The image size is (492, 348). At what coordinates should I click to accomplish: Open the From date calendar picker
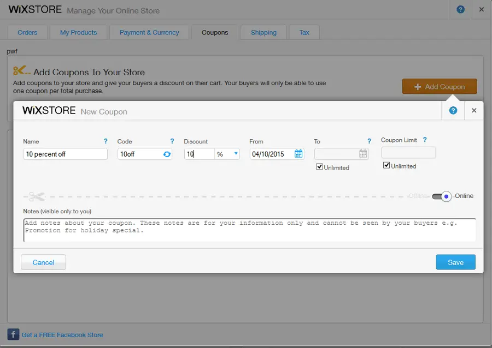click(298, 154)
